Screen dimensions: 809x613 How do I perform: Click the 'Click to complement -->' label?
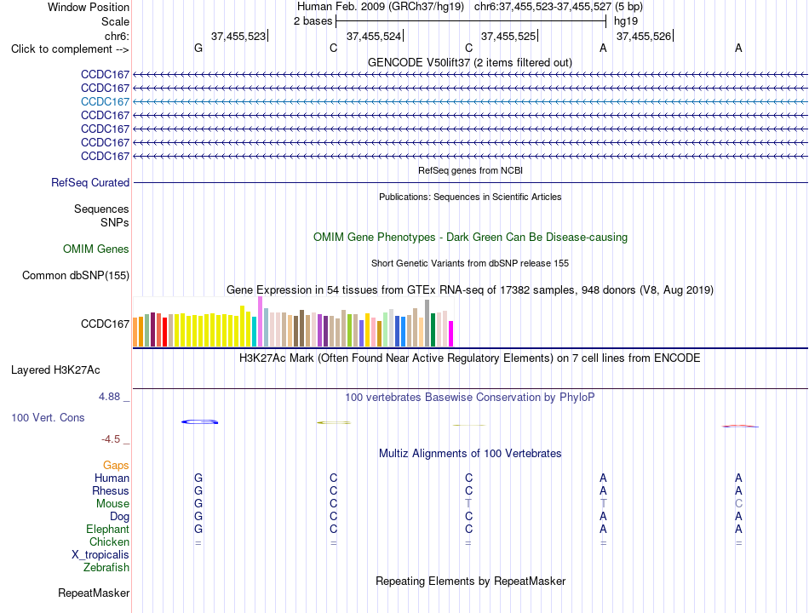pos(70,49)
